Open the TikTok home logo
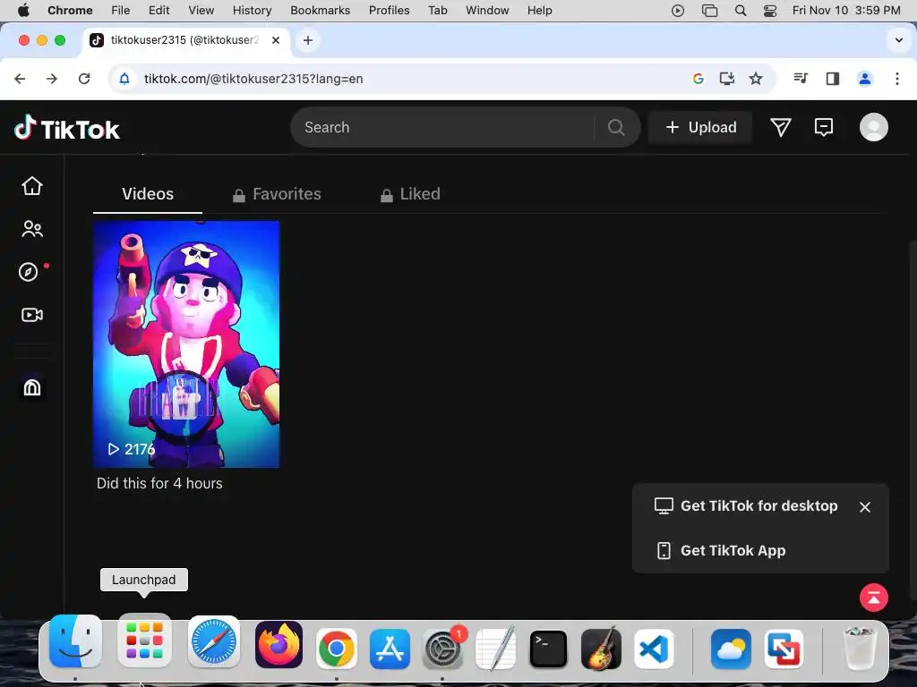 [x=66, y=128]
